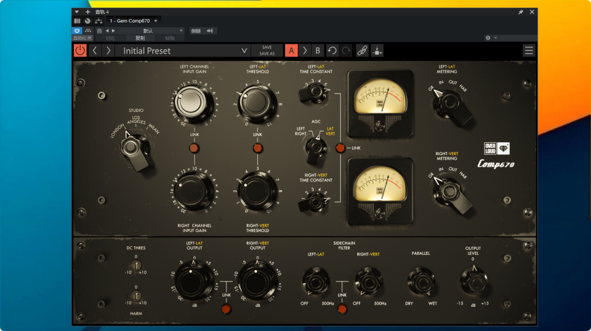
Task: Toggle the input gain LINK red button
Action: click(194, 148)
